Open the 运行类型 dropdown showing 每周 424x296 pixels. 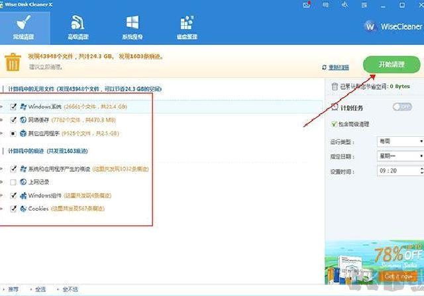click(x=400, y=141)
